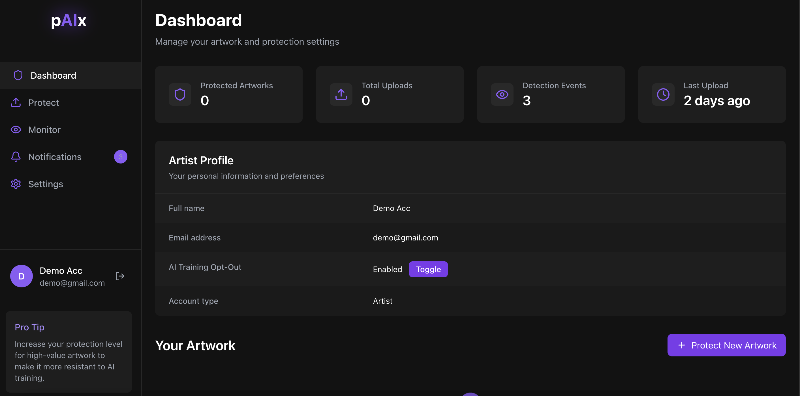Click the bell icon next to Notifications
This screenshot has width=800, height=396.
click(16, 157)
